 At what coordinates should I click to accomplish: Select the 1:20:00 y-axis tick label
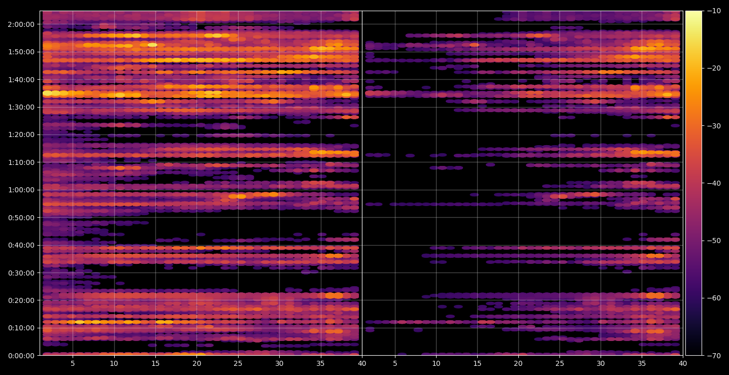[21, 134]
